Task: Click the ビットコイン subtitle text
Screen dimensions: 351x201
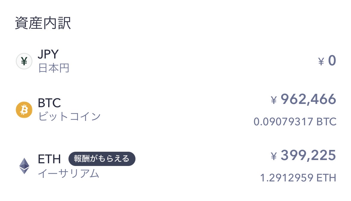Action: (69, 117)
